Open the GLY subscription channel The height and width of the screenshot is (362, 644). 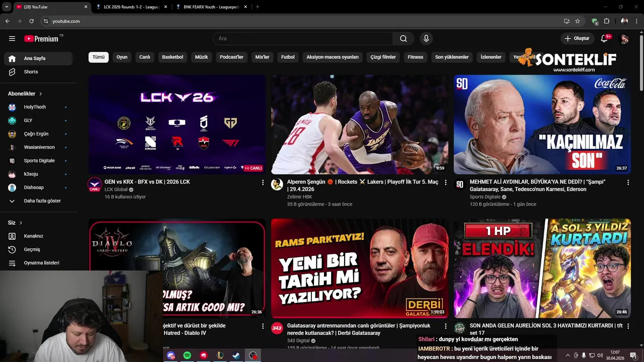pyautogui.click(x=38, y=121)
